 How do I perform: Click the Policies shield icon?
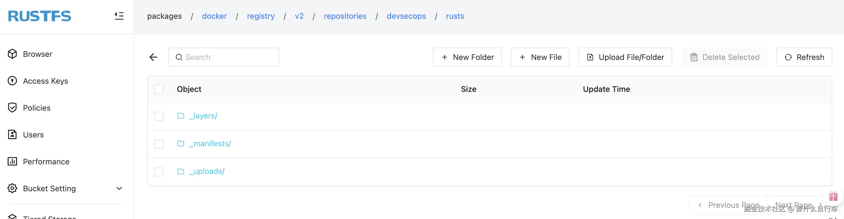click(12, 108)
